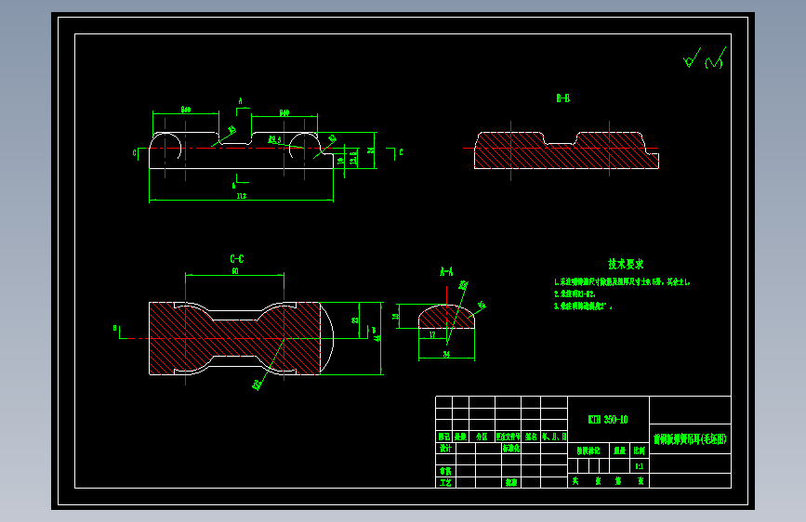Click the hatched A-A cross-section shape

pos(446,317)
